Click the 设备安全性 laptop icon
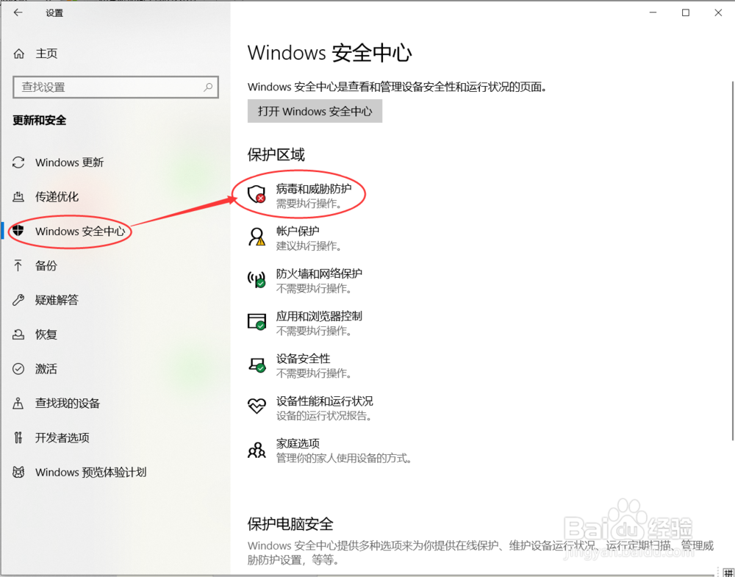 coord(257,364)
